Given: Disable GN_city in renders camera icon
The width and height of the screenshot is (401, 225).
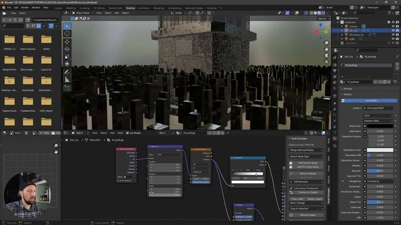Looking at the screenshot, I should pyautogui.click(x=397, y=31).
